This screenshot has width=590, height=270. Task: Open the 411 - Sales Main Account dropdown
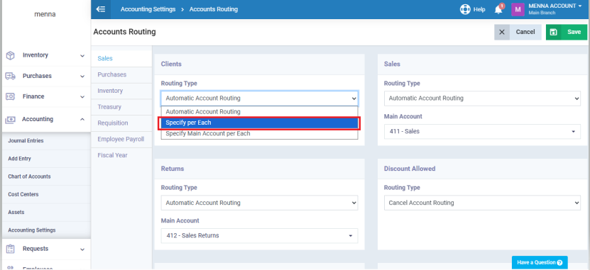coord(482,131)
